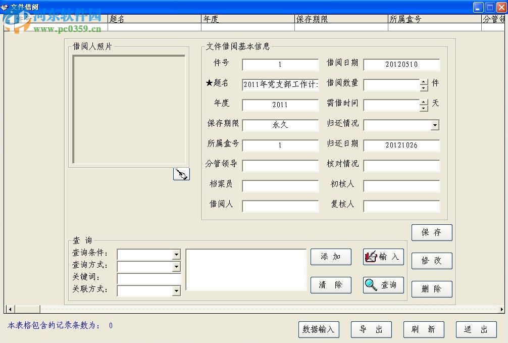This screenshot has width=508, height=343.
Task: Open the 归还情况 dropdown list
Action: (435, 125)
